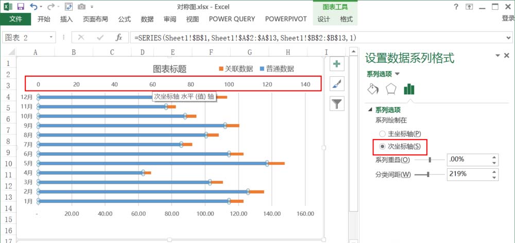Increase 系列重叠 value with up arrow
Image resolution: width=515 pixels, height=243 pixels.
click(x=494, y=158)
